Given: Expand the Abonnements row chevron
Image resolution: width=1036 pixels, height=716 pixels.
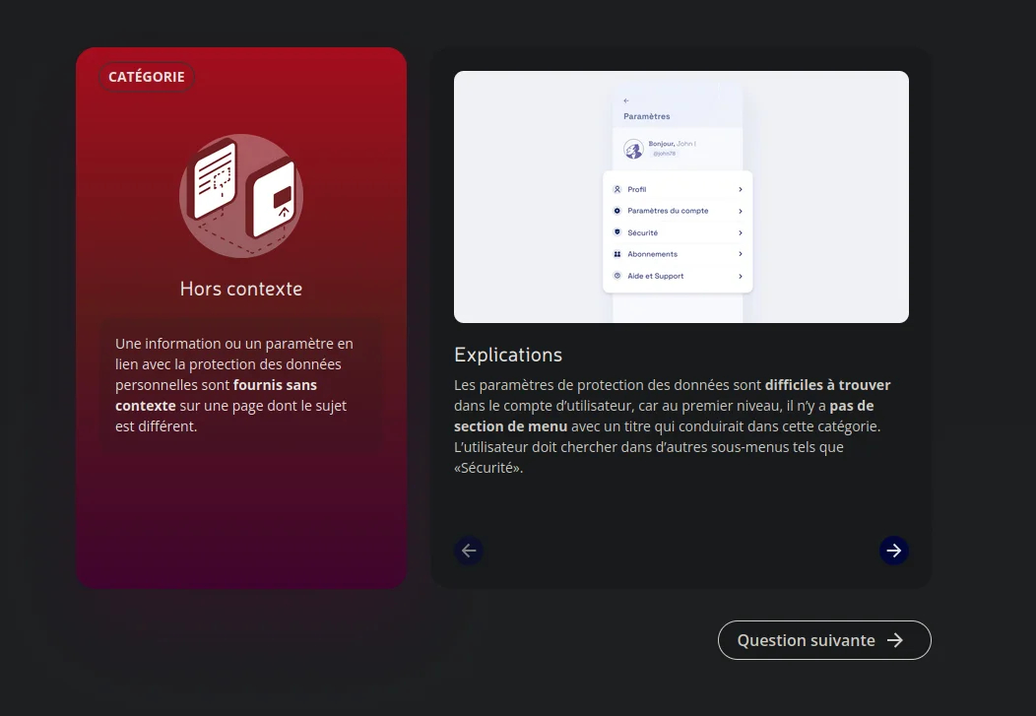Looking at the screenshot, I should [741, 254].
